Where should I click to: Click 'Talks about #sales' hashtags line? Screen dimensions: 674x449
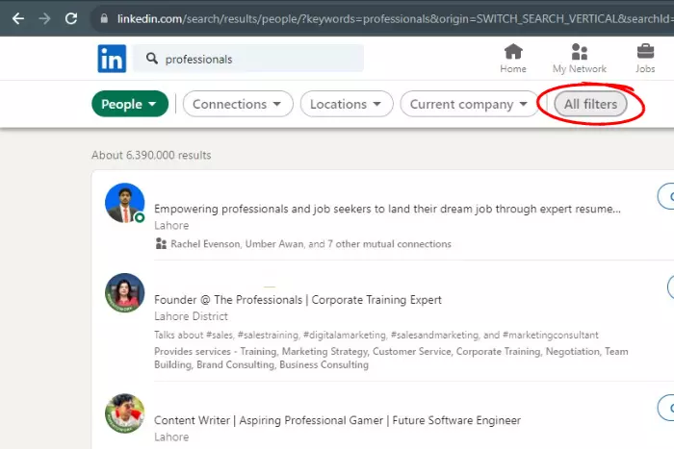(x=376, y=335)
